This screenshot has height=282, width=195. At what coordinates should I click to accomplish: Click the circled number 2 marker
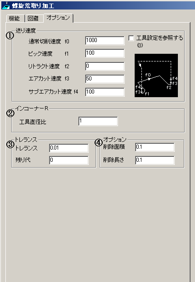(x=10, y=113)
